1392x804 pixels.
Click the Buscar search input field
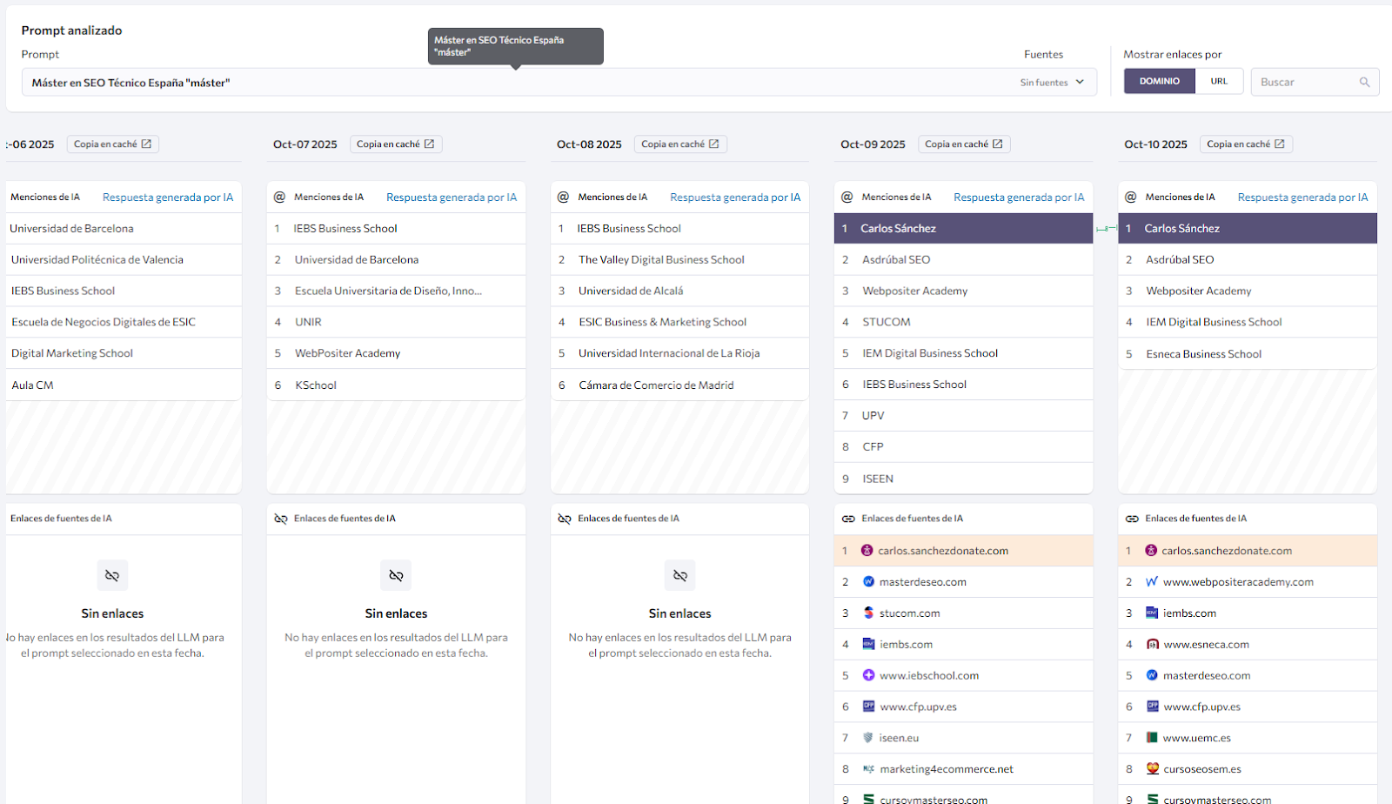[x=1305, y=82]
